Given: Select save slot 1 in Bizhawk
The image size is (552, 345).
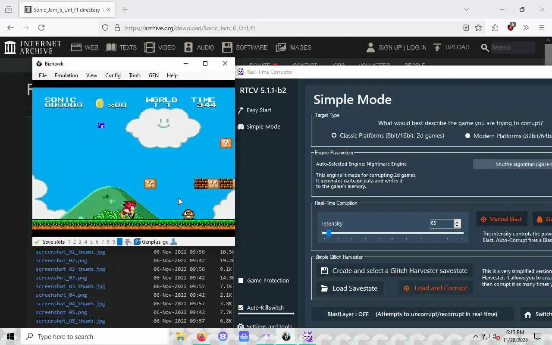Looking at the screenshot, I should click(x=69, y=242).
